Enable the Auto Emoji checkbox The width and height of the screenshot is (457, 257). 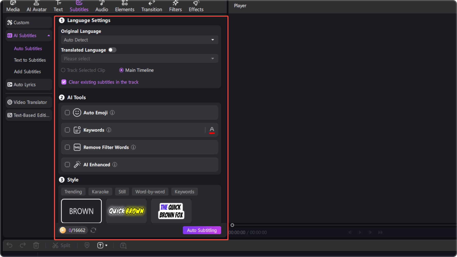click(67, 113)
